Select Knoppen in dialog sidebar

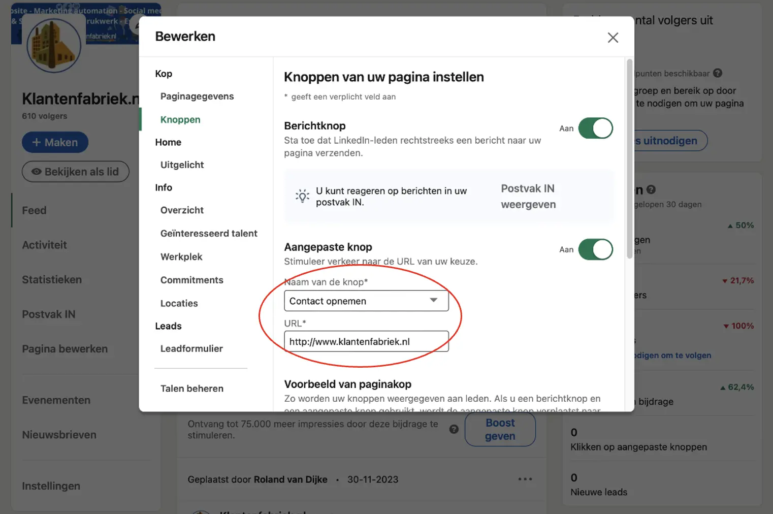click(x=180, y=119)
